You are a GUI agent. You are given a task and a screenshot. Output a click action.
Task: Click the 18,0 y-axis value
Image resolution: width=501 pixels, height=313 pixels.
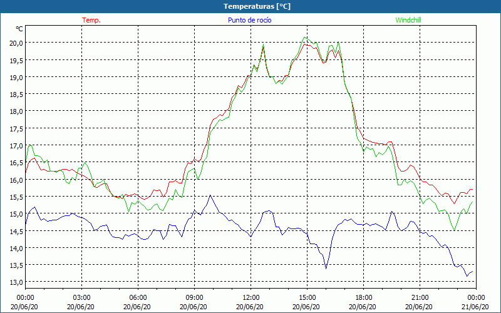tap(16, 111)
